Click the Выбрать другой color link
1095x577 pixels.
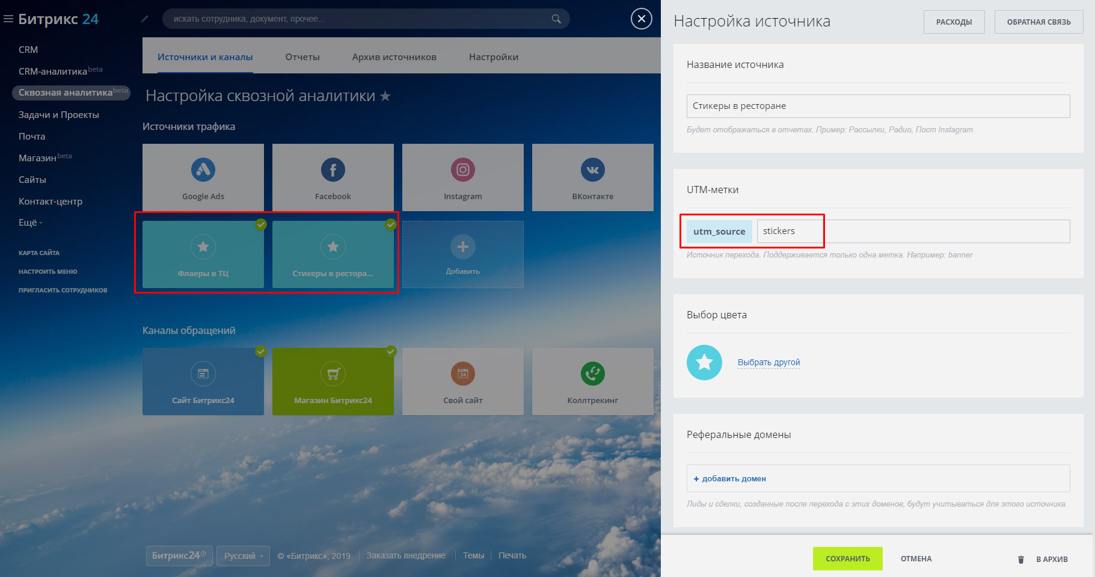click(x=769, y=362)
